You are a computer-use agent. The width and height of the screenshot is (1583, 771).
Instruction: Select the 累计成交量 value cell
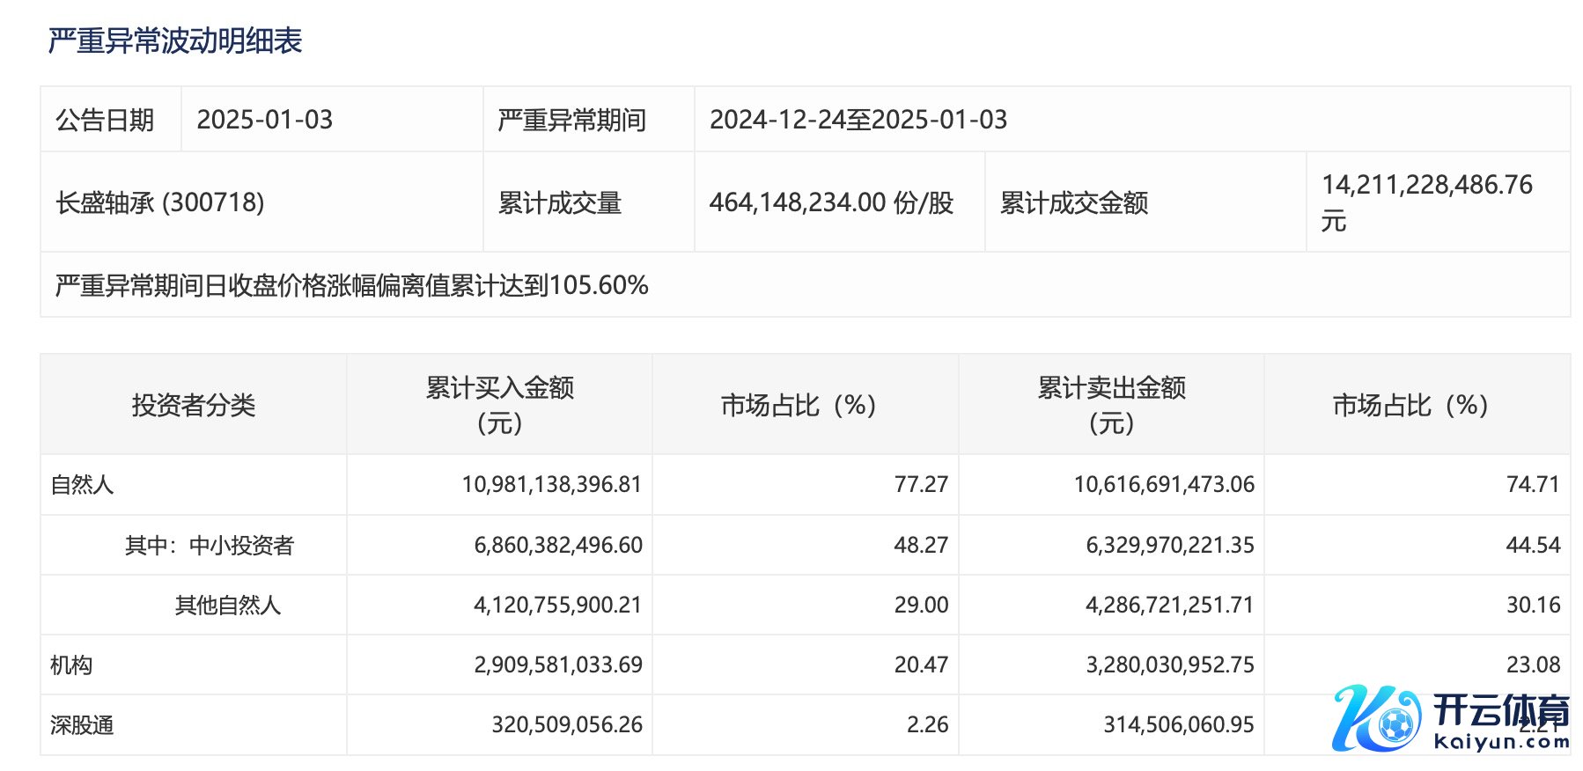tap(831, 202)
